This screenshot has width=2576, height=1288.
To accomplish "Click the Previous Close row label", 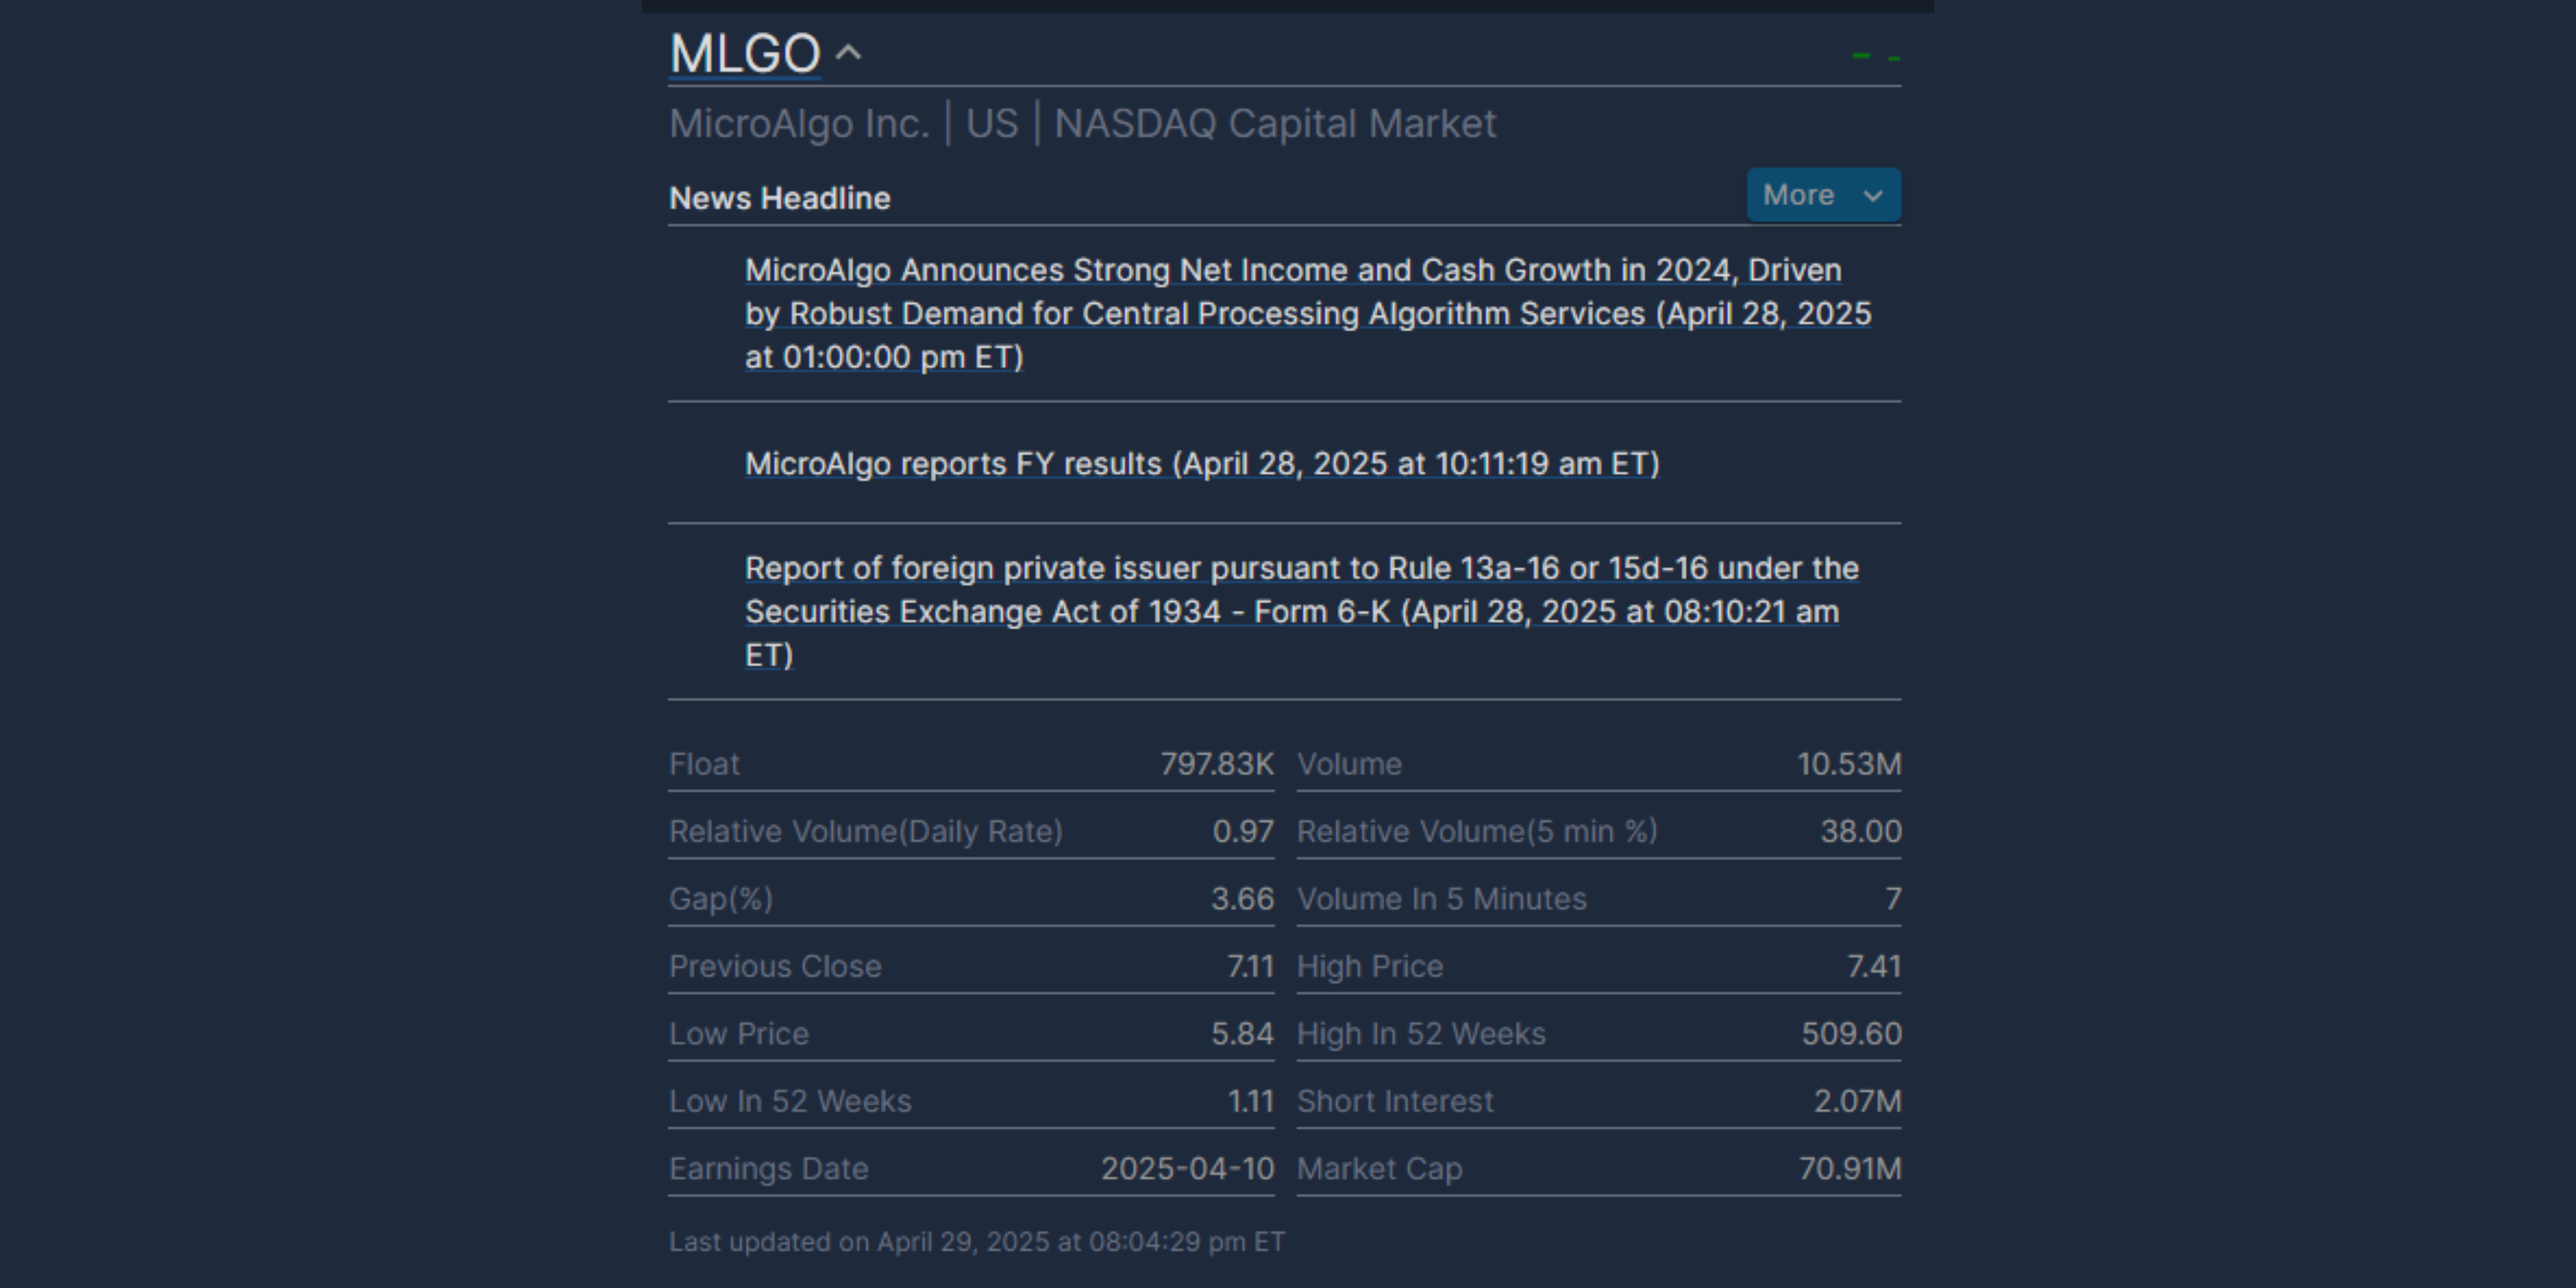I will (x=775, y=966).
